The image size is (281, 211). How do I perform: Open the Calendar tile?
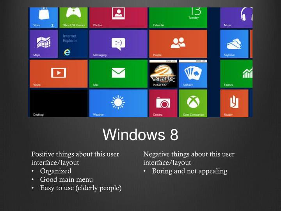point(178,18)
